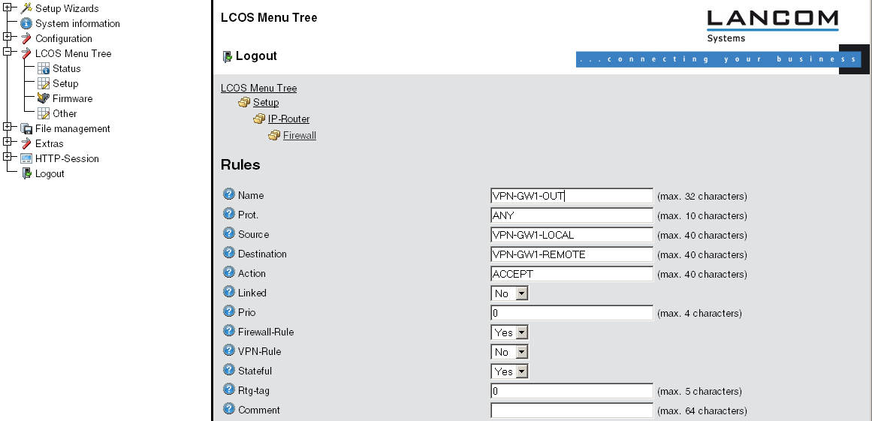This screenshot has height=421, width=872.
Task: Click the help icon next to Comment
Action: coord(229,409)
